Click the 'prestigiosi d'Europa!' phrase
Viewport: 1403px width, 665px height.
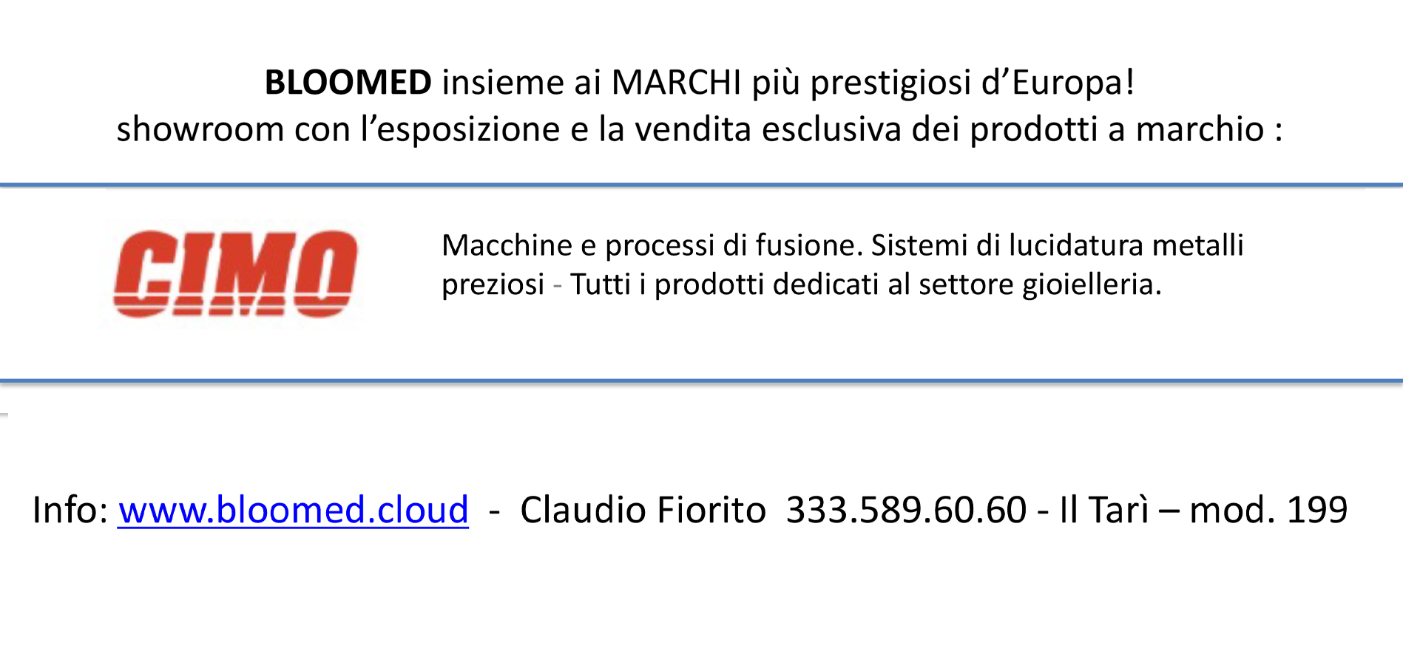coord(973,83)
